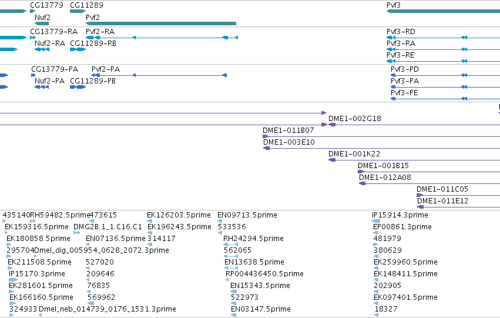Click the 527020 feature label
Viewport: 500px width, 318px height.
100,263
